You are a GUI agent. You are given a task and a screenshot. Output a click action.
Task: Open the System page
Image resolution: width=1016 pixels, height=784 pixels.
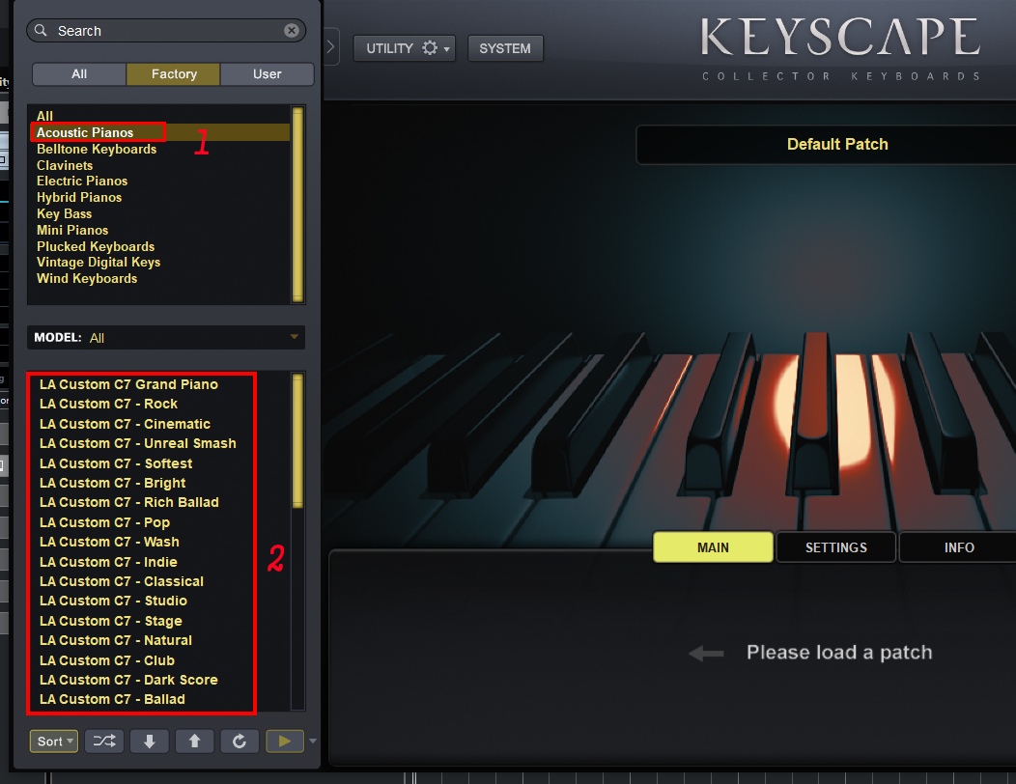tap(505, 48)
